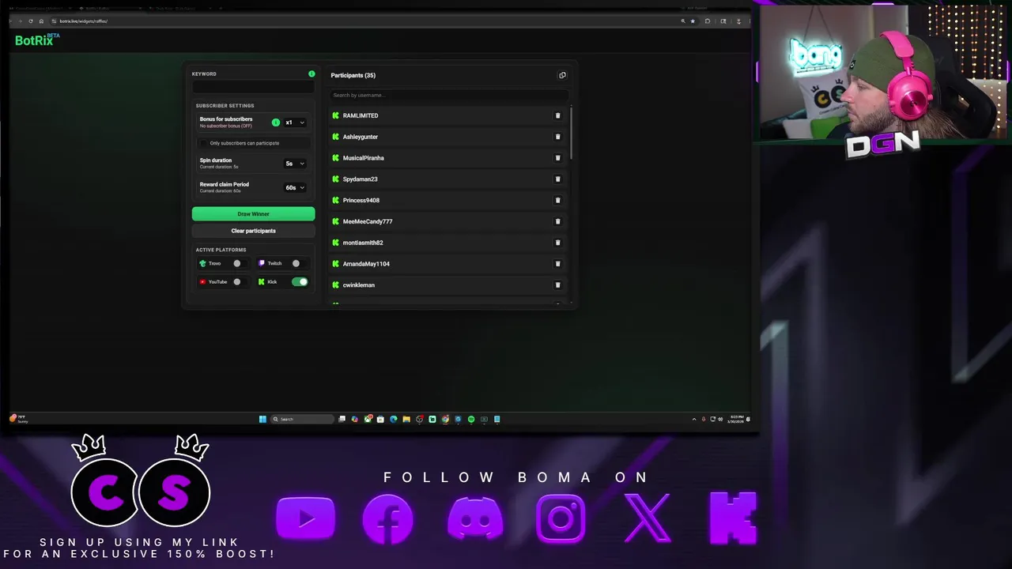Reload the page in the browser
Screen dimensions: 1012x569
click(30, 21)
